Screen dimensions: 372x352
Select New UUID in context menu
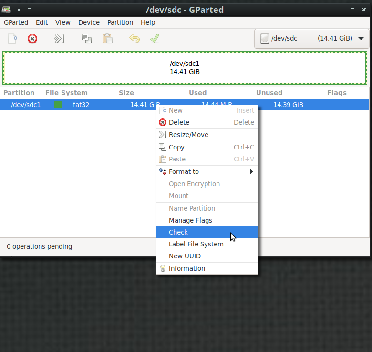click(x=207, y=256)
